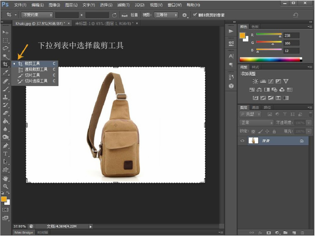
Task: Click the 背景 layer thumbnail
Action: pos(253,141)
